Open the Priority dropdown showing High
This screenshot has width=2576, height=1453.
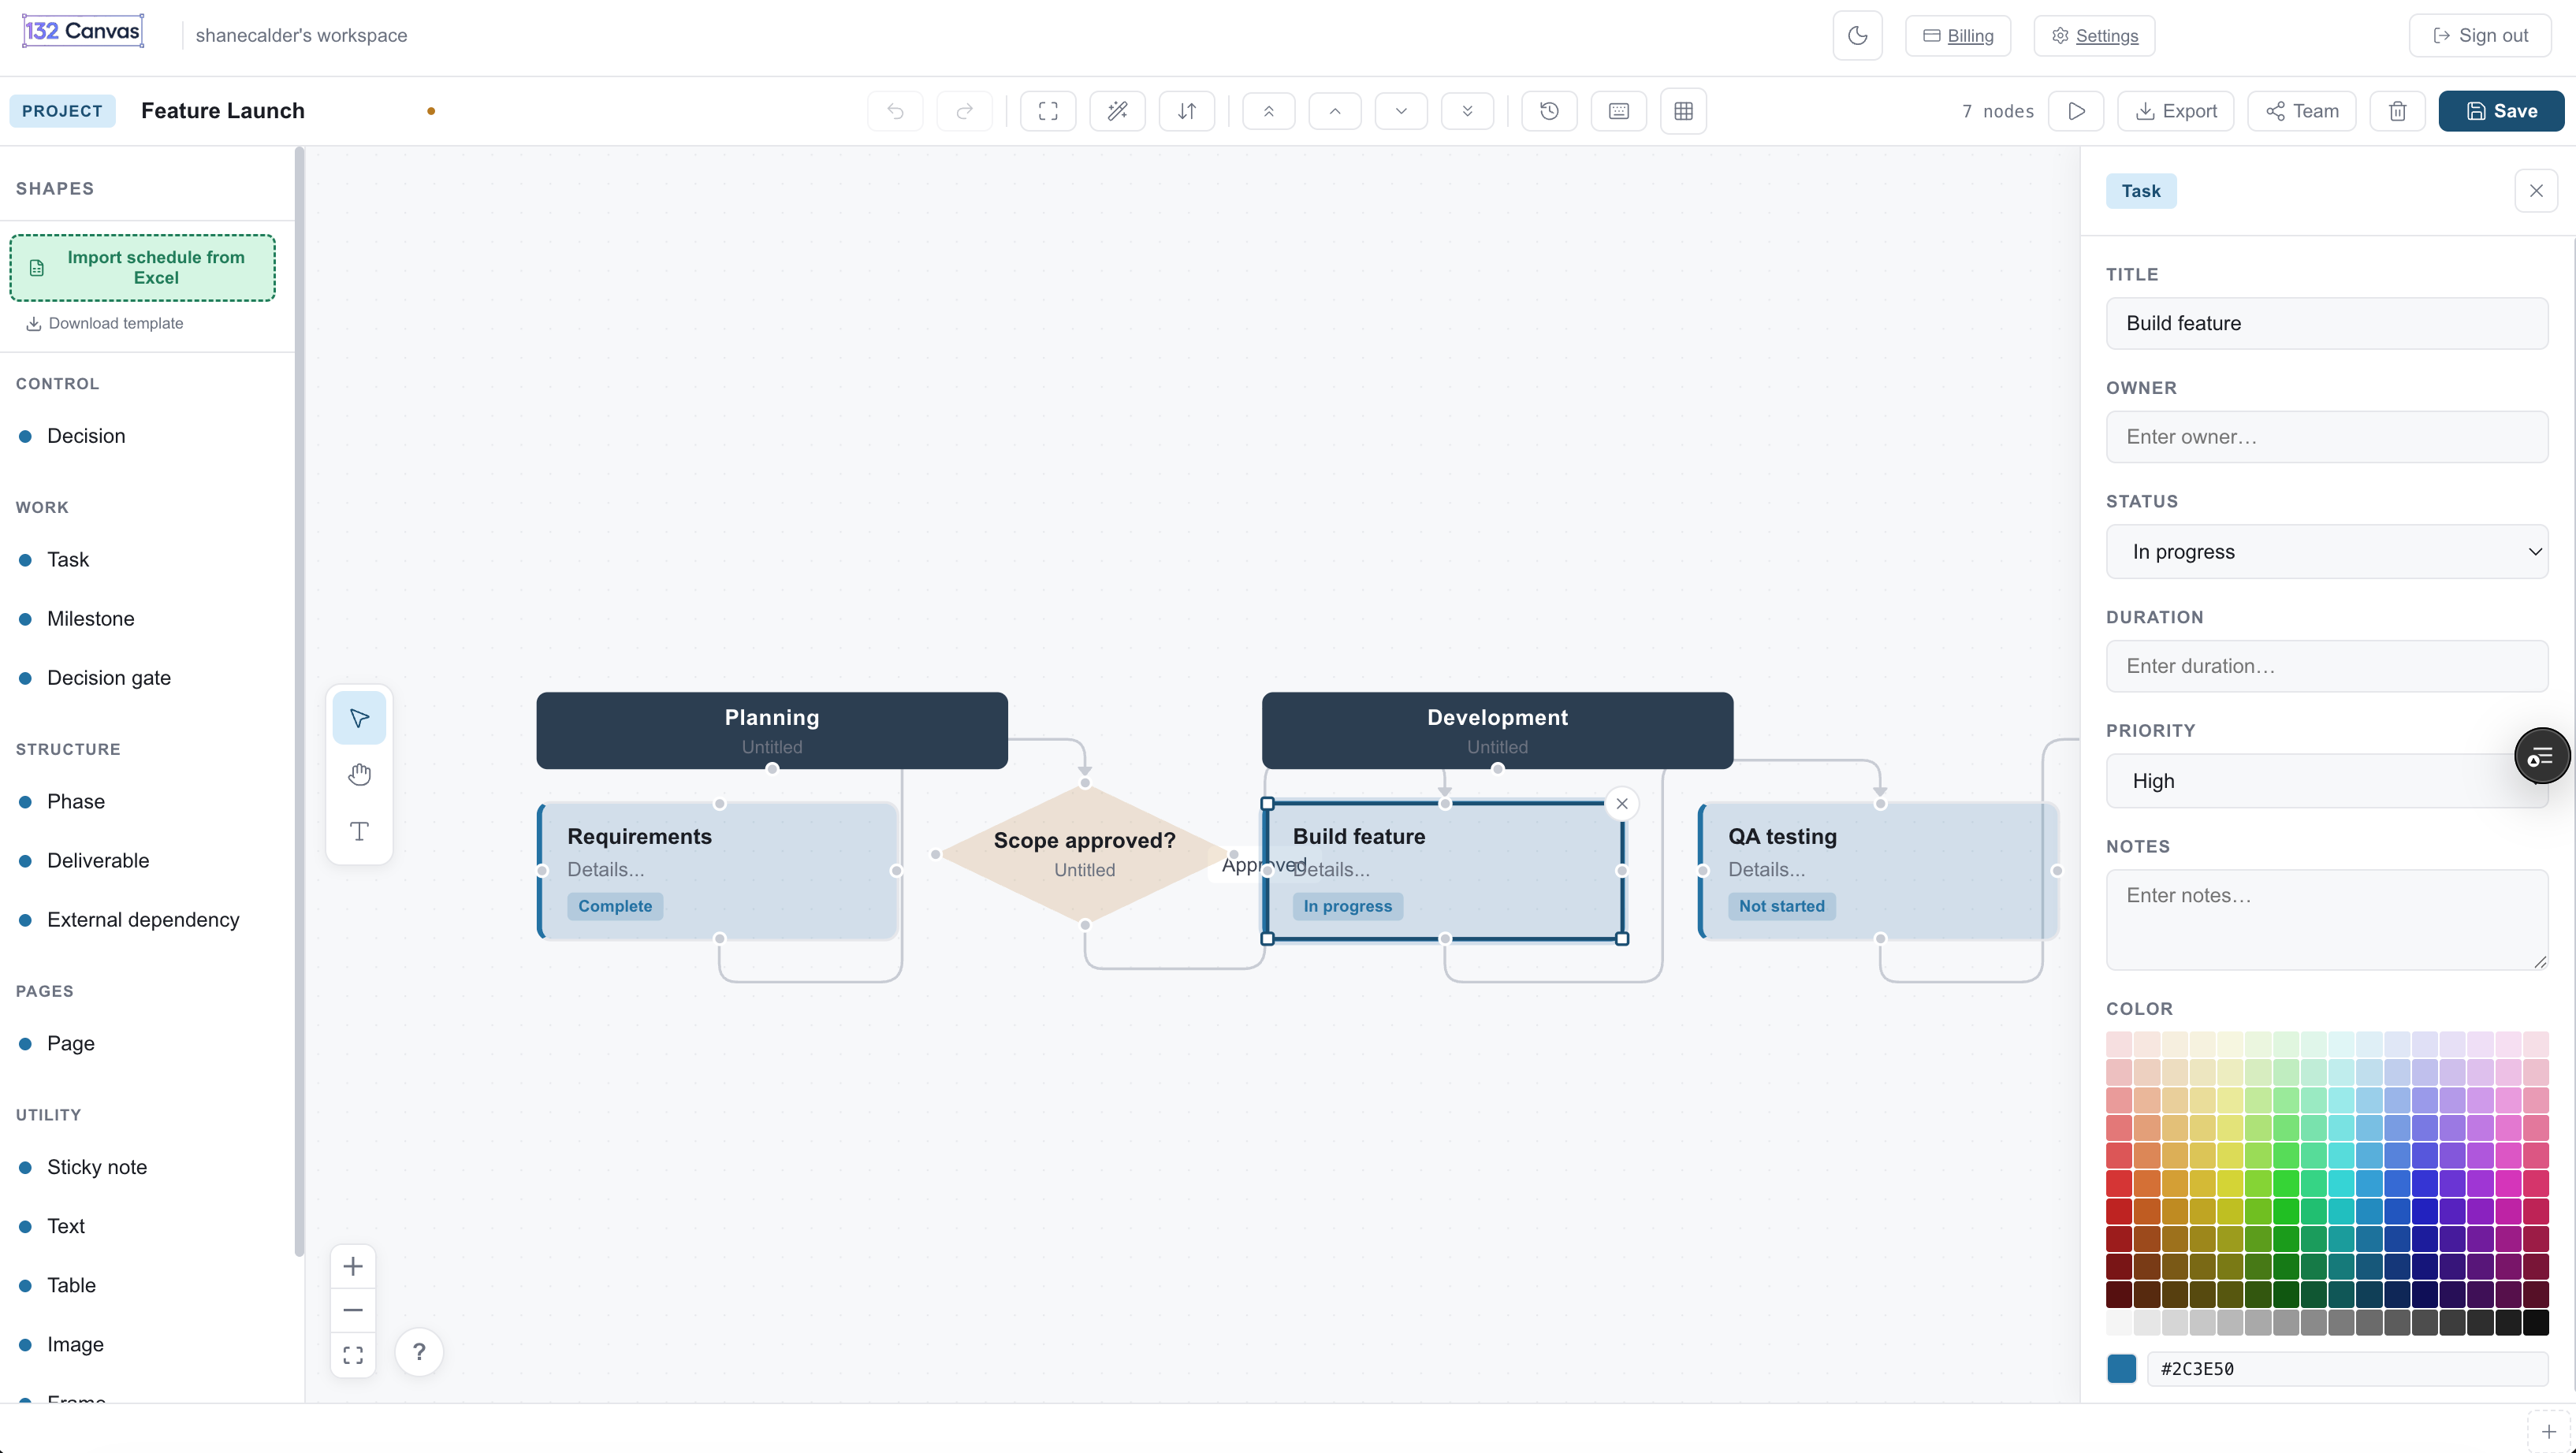pos(2326,780)
